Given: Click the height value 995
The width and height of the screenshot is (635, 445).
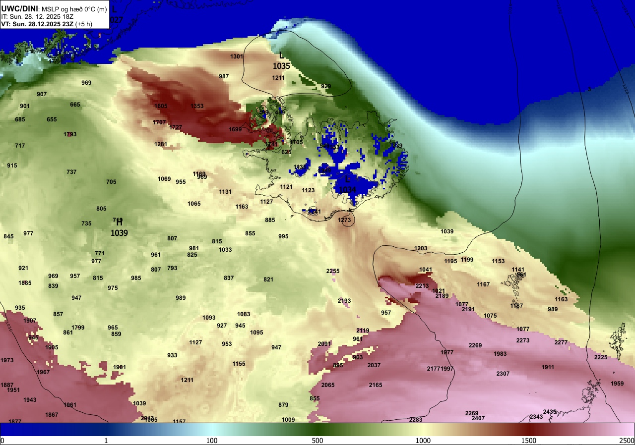Looking at the screenshot, I should 283,236.
